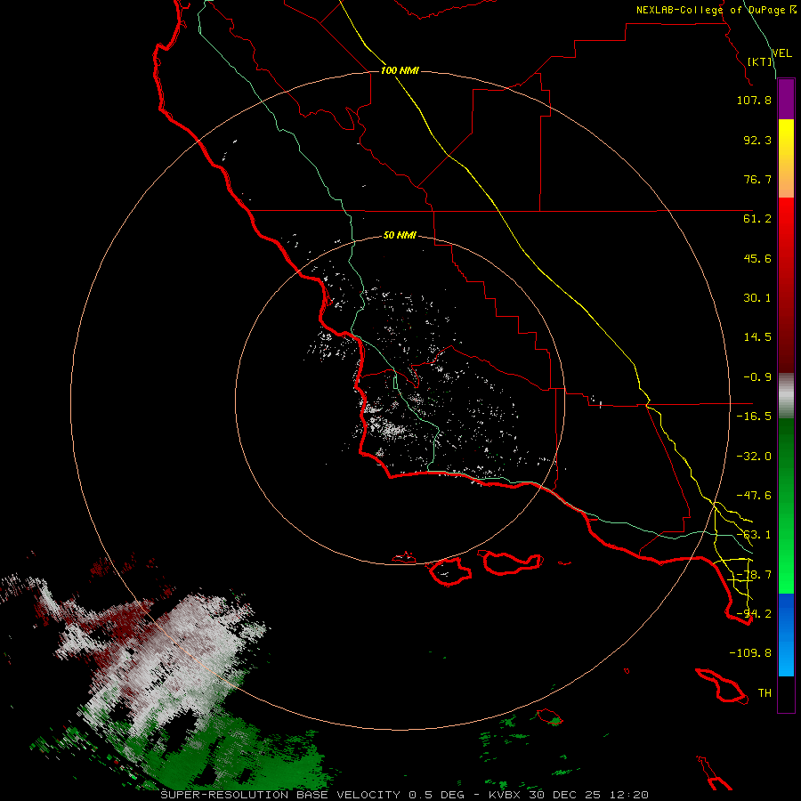The image size is (801, 801).
Task: Click the VEL legend title
Action: click(781, 53)
